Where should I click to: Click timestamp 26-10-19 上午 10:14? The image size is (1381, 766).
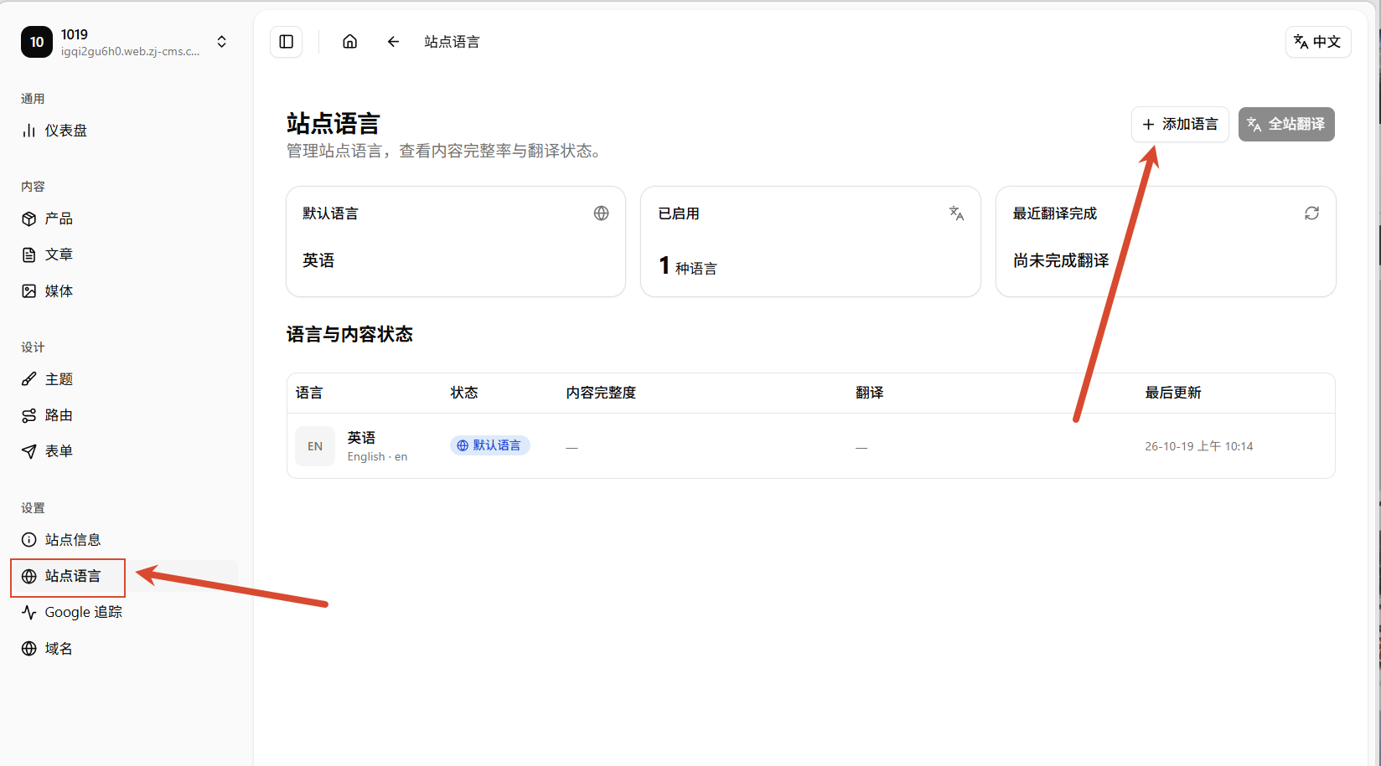(1199, 446)
